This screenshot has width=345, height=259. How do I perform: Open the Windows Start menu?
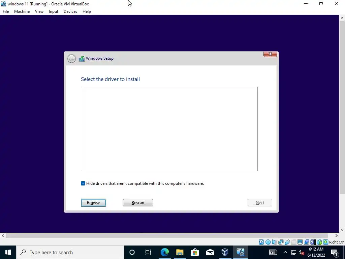point(8,252)
